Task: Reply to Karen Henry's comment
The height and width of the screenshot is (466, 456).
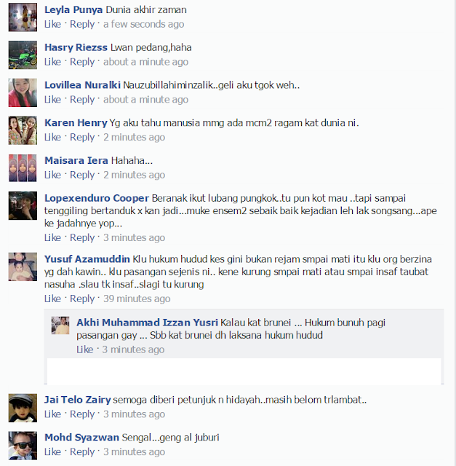Action: pyautogui.click(x=82, y=138)
